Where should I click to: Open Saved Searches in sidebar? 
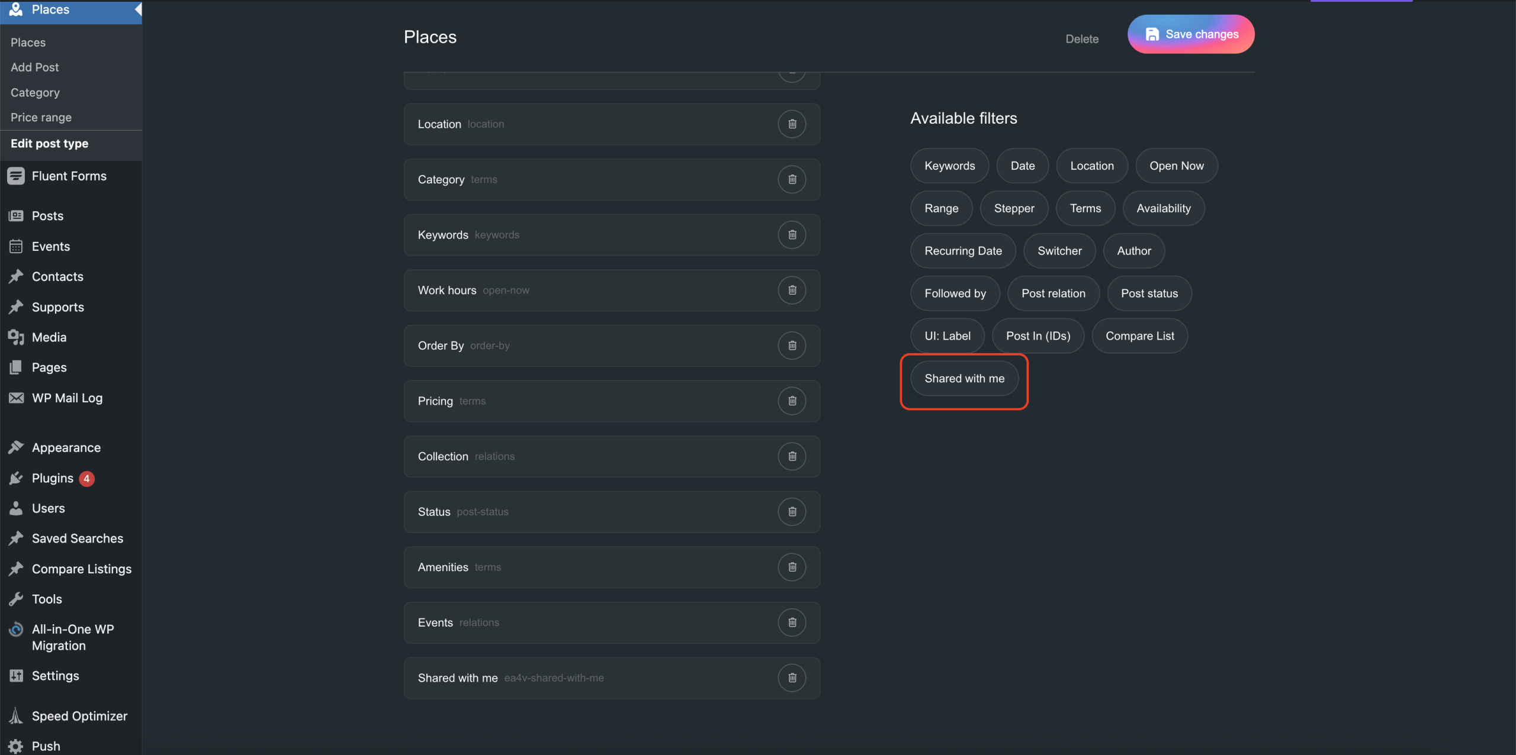click(78, 538)
